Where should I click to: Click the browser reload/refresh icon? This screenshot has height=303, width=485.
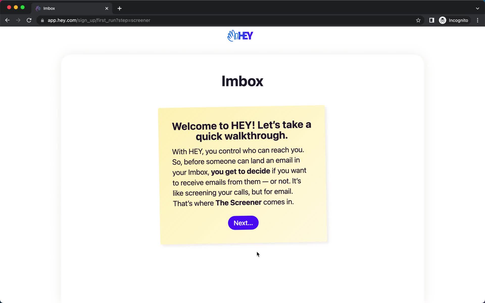pos(29,20)
